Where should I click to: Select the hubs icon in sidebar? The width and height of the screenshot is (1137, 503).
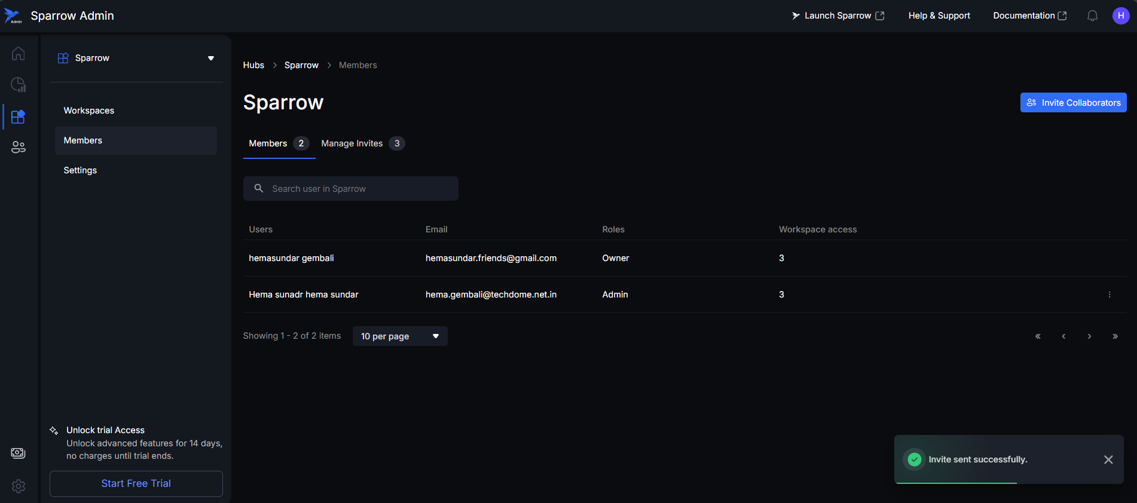pyautogui.click(x=18, y=116)
